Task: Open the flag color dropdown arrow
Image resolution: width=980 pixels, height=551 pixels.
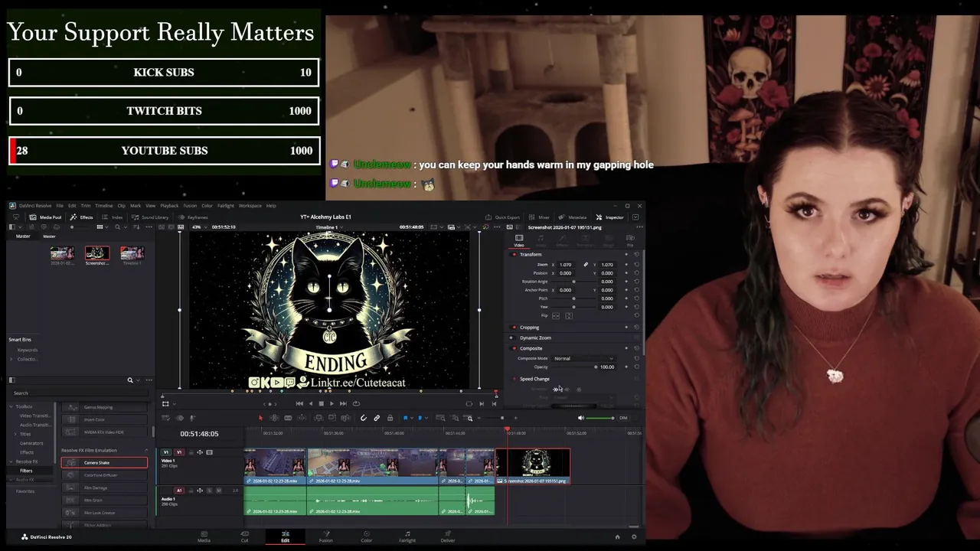Action: click(411, 418)
